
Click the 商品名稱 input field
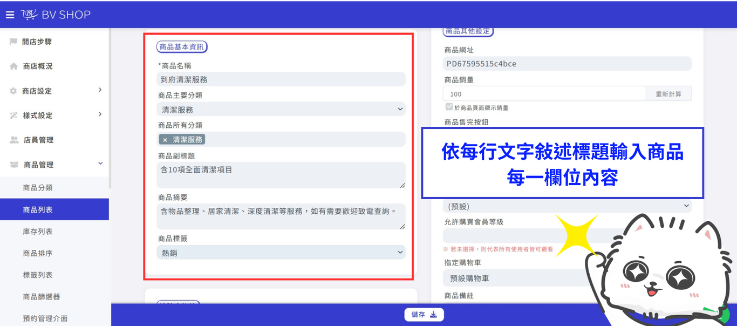click(281, 79)
